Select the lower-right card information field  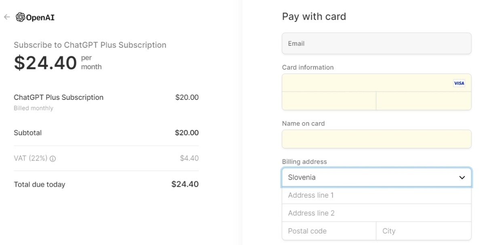coord(424,101)
